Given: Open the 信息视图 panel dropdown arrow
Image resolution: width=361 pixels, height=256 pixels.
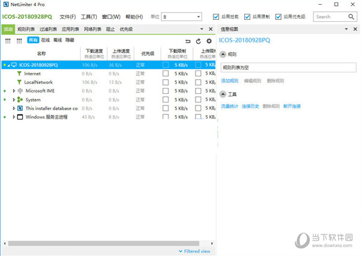Looking at the screenshot, I should point(347,29).
